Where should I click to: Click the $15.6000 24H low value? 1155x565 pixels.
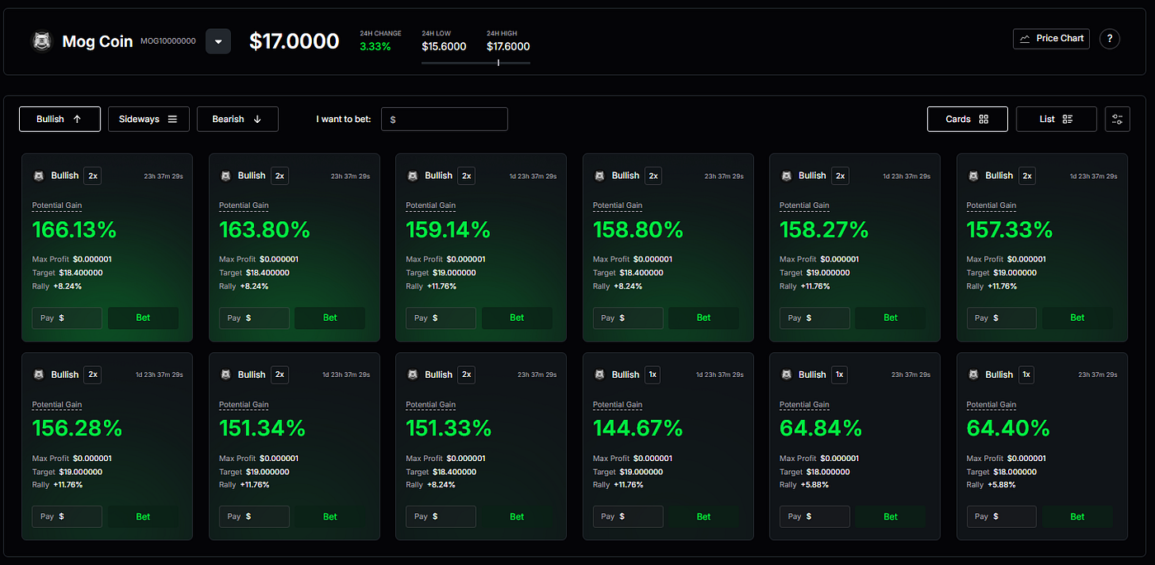(444, 46)
